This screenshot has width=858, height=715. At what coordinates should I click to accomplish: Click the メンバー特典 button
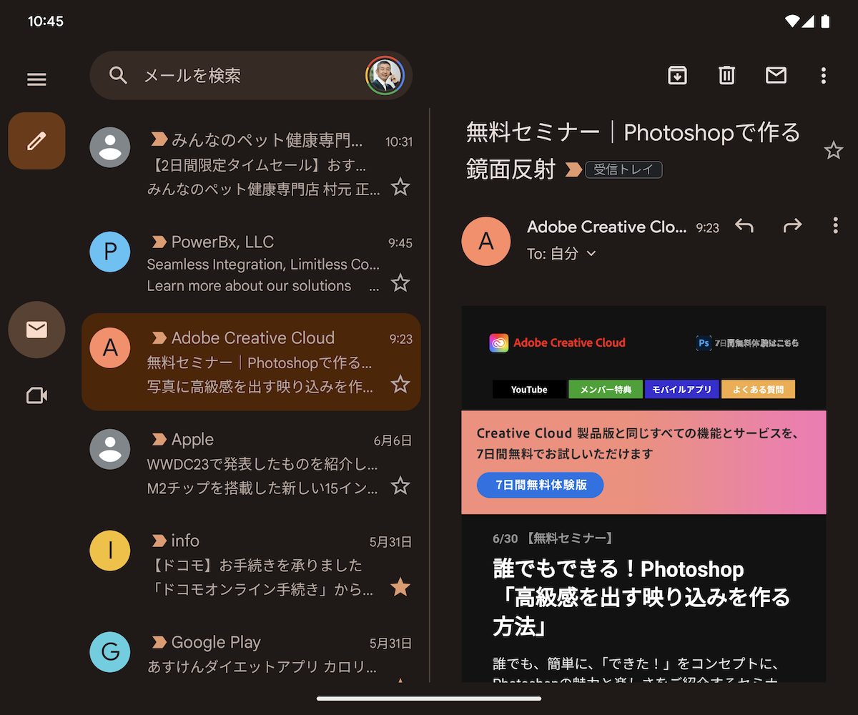pyautogui.click(x=606, y=390)
